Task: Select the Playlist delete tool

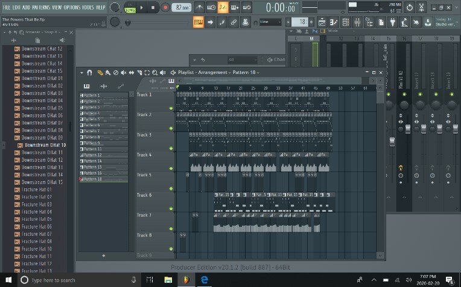Action: [x=116, y=72]
